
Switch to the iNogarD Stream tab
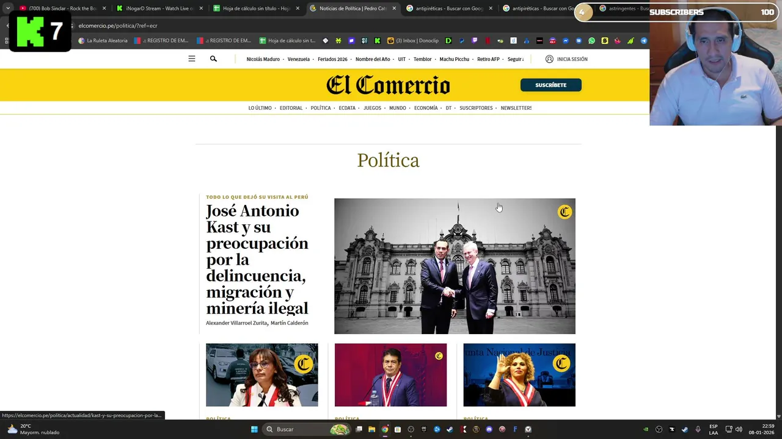(x=159, y=9)
